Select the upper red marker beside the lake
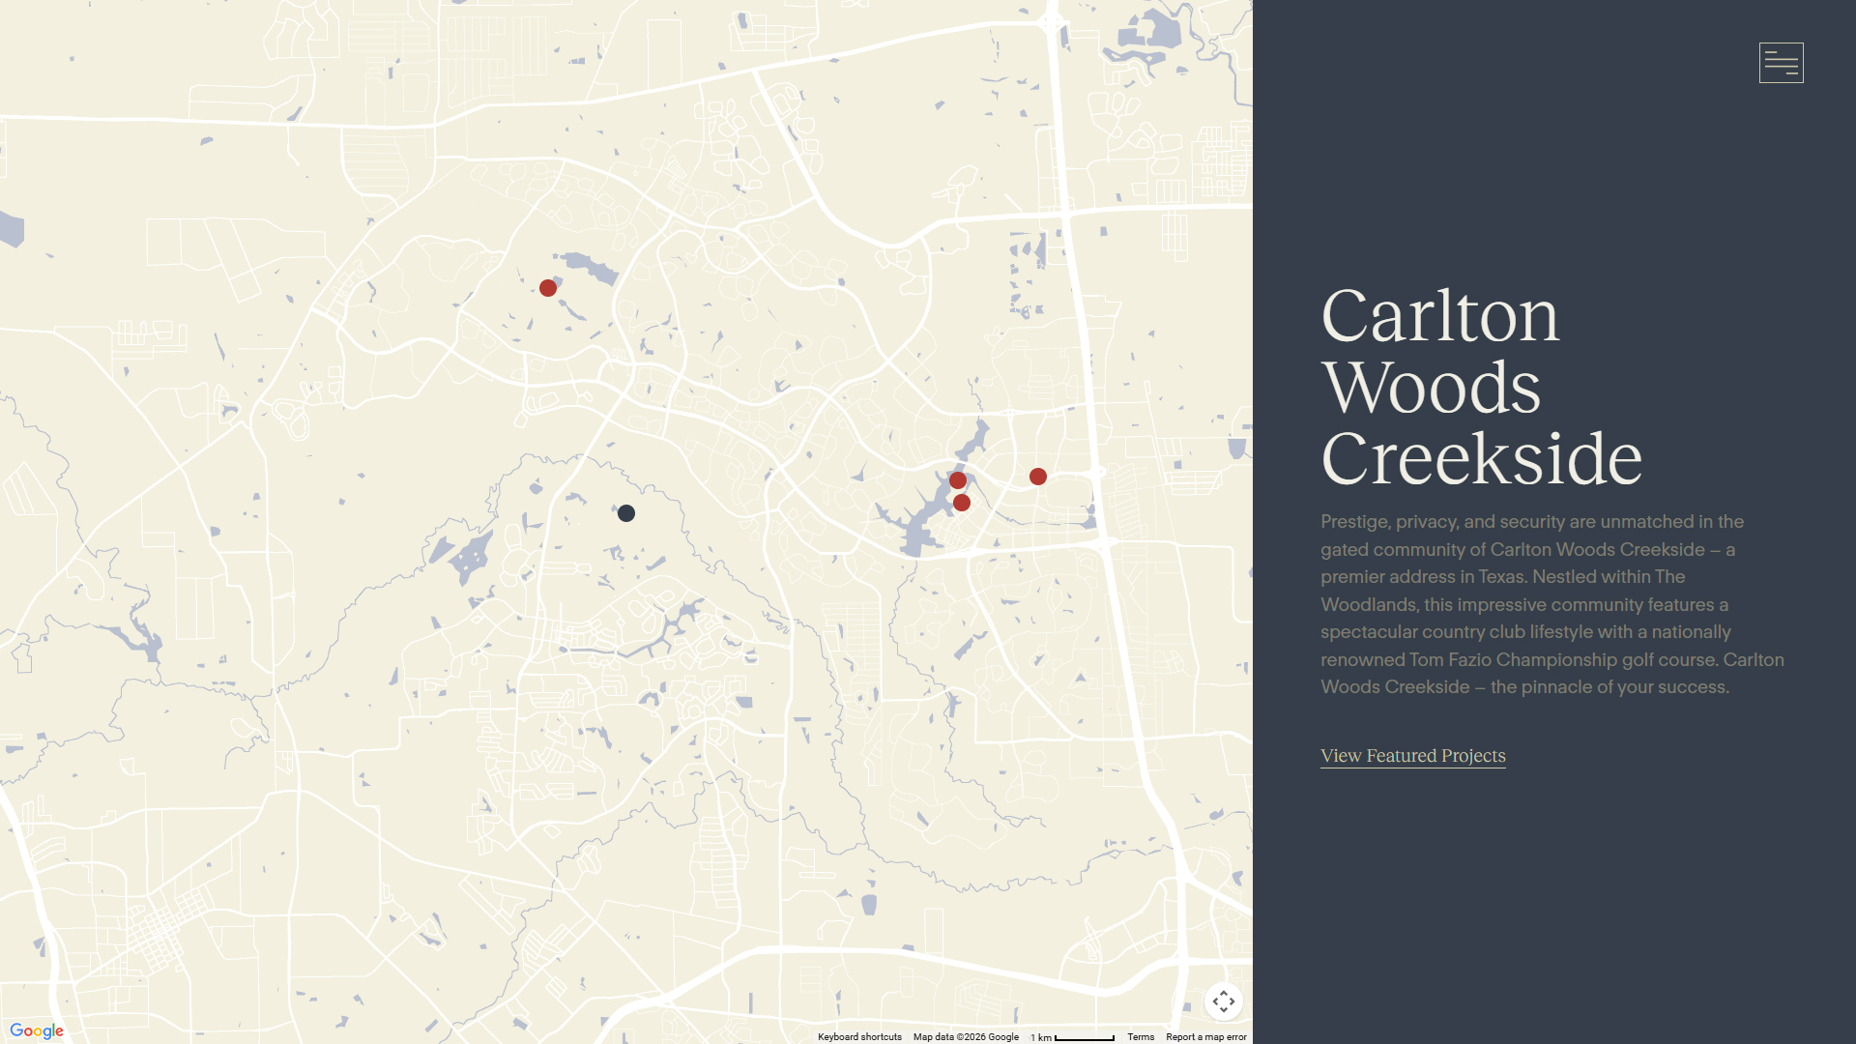Viewport: 1856px width, 1044px height. pos(958,480)
